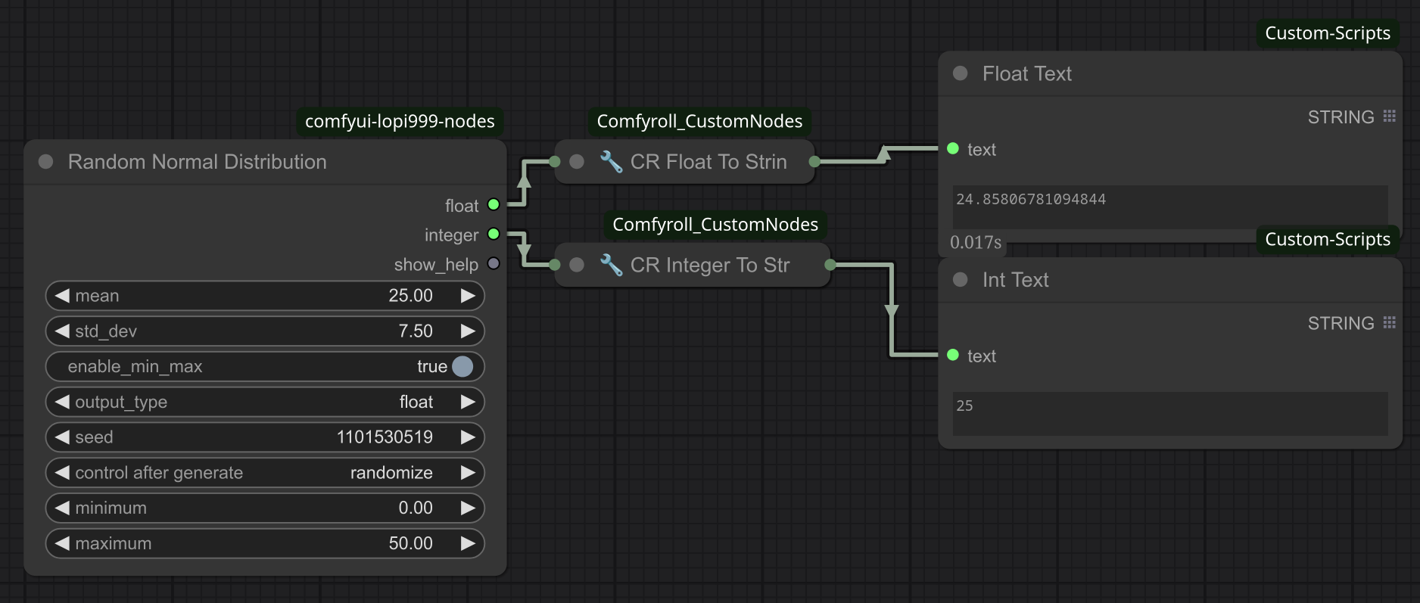Increase the mean value with right arrow
1420x603 pixels.
[468, 296]
